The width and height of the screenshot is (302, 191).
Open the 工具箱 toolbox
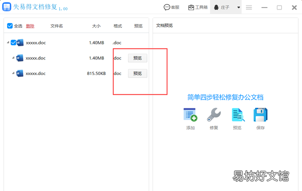pyautogui.click(x=198, y=8)
